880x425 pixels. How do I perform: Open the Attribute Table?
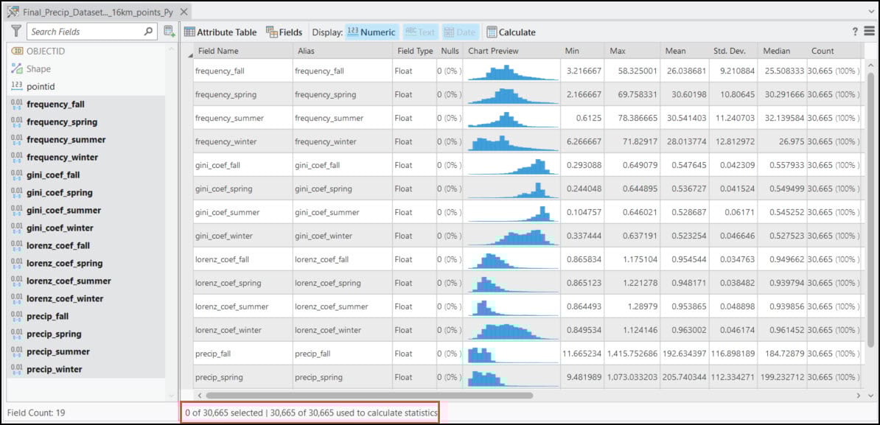(220, 32)
